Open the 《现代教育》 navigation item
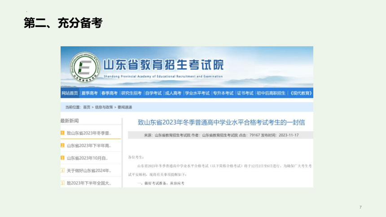 tap(301, 93)
